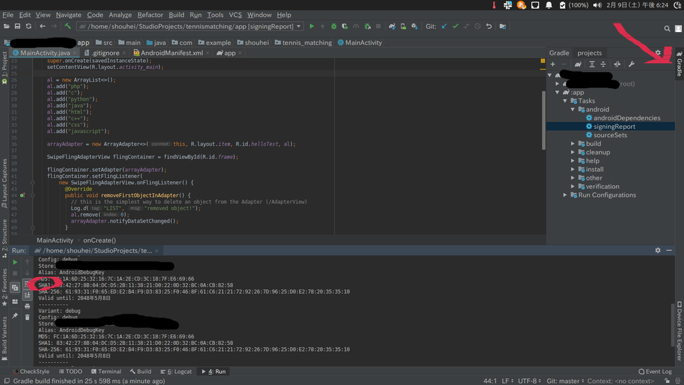Expand Run Configurations in Gradle tree

click(565, 195)
